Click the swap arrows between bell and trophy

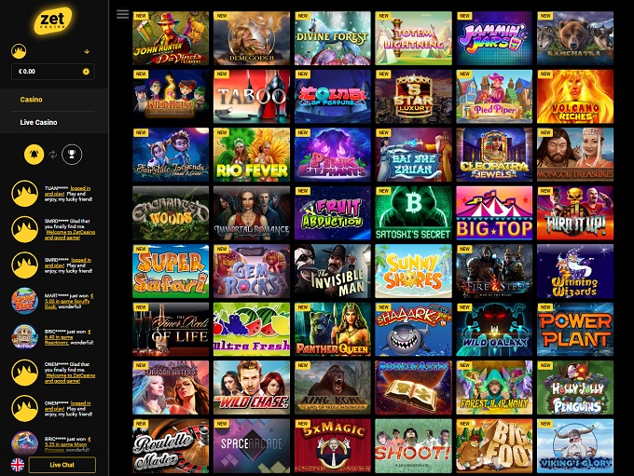(53, 154)
